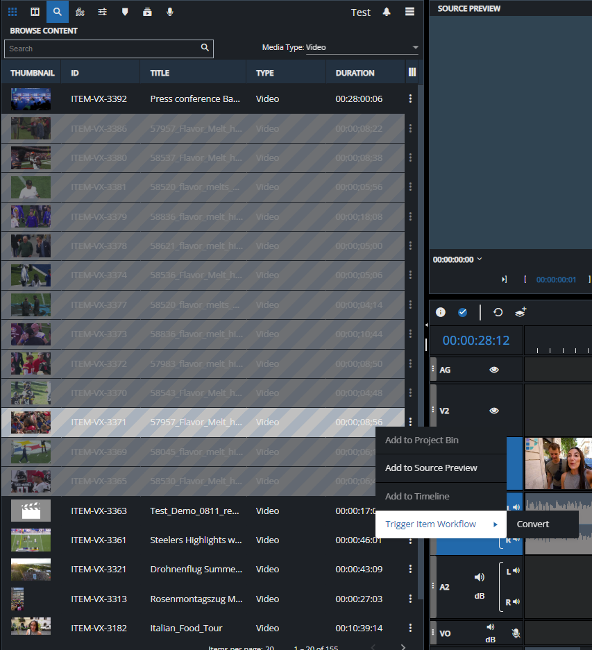The image size is (592, 650).
Task: Toggle visibility of the AG track
Action: pos(494,370)
